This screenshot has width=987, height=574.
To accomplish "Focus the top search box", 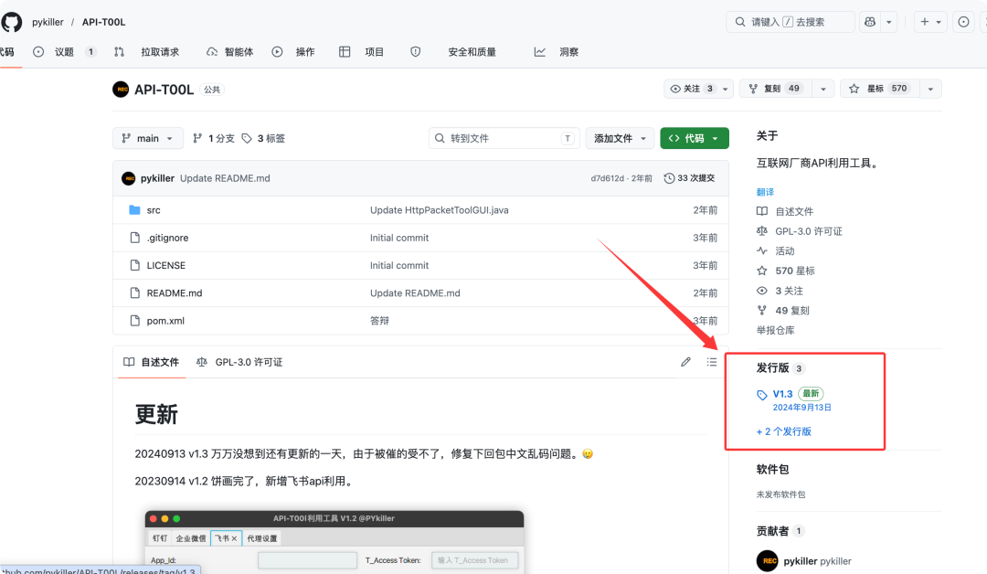I will [790, 22].
